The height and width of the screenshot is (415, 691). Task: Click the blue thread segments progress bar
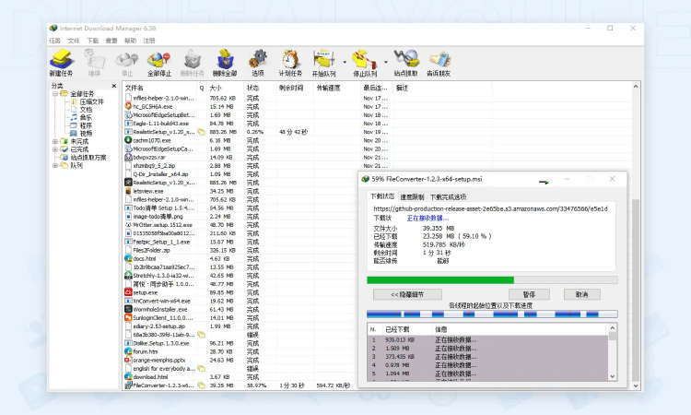[492, 314]
